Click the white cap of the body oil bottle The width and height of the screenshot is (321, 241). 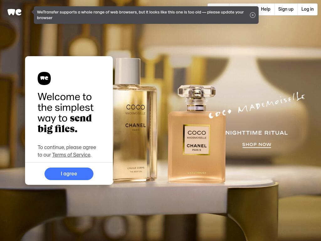click(x=127, y=71)
